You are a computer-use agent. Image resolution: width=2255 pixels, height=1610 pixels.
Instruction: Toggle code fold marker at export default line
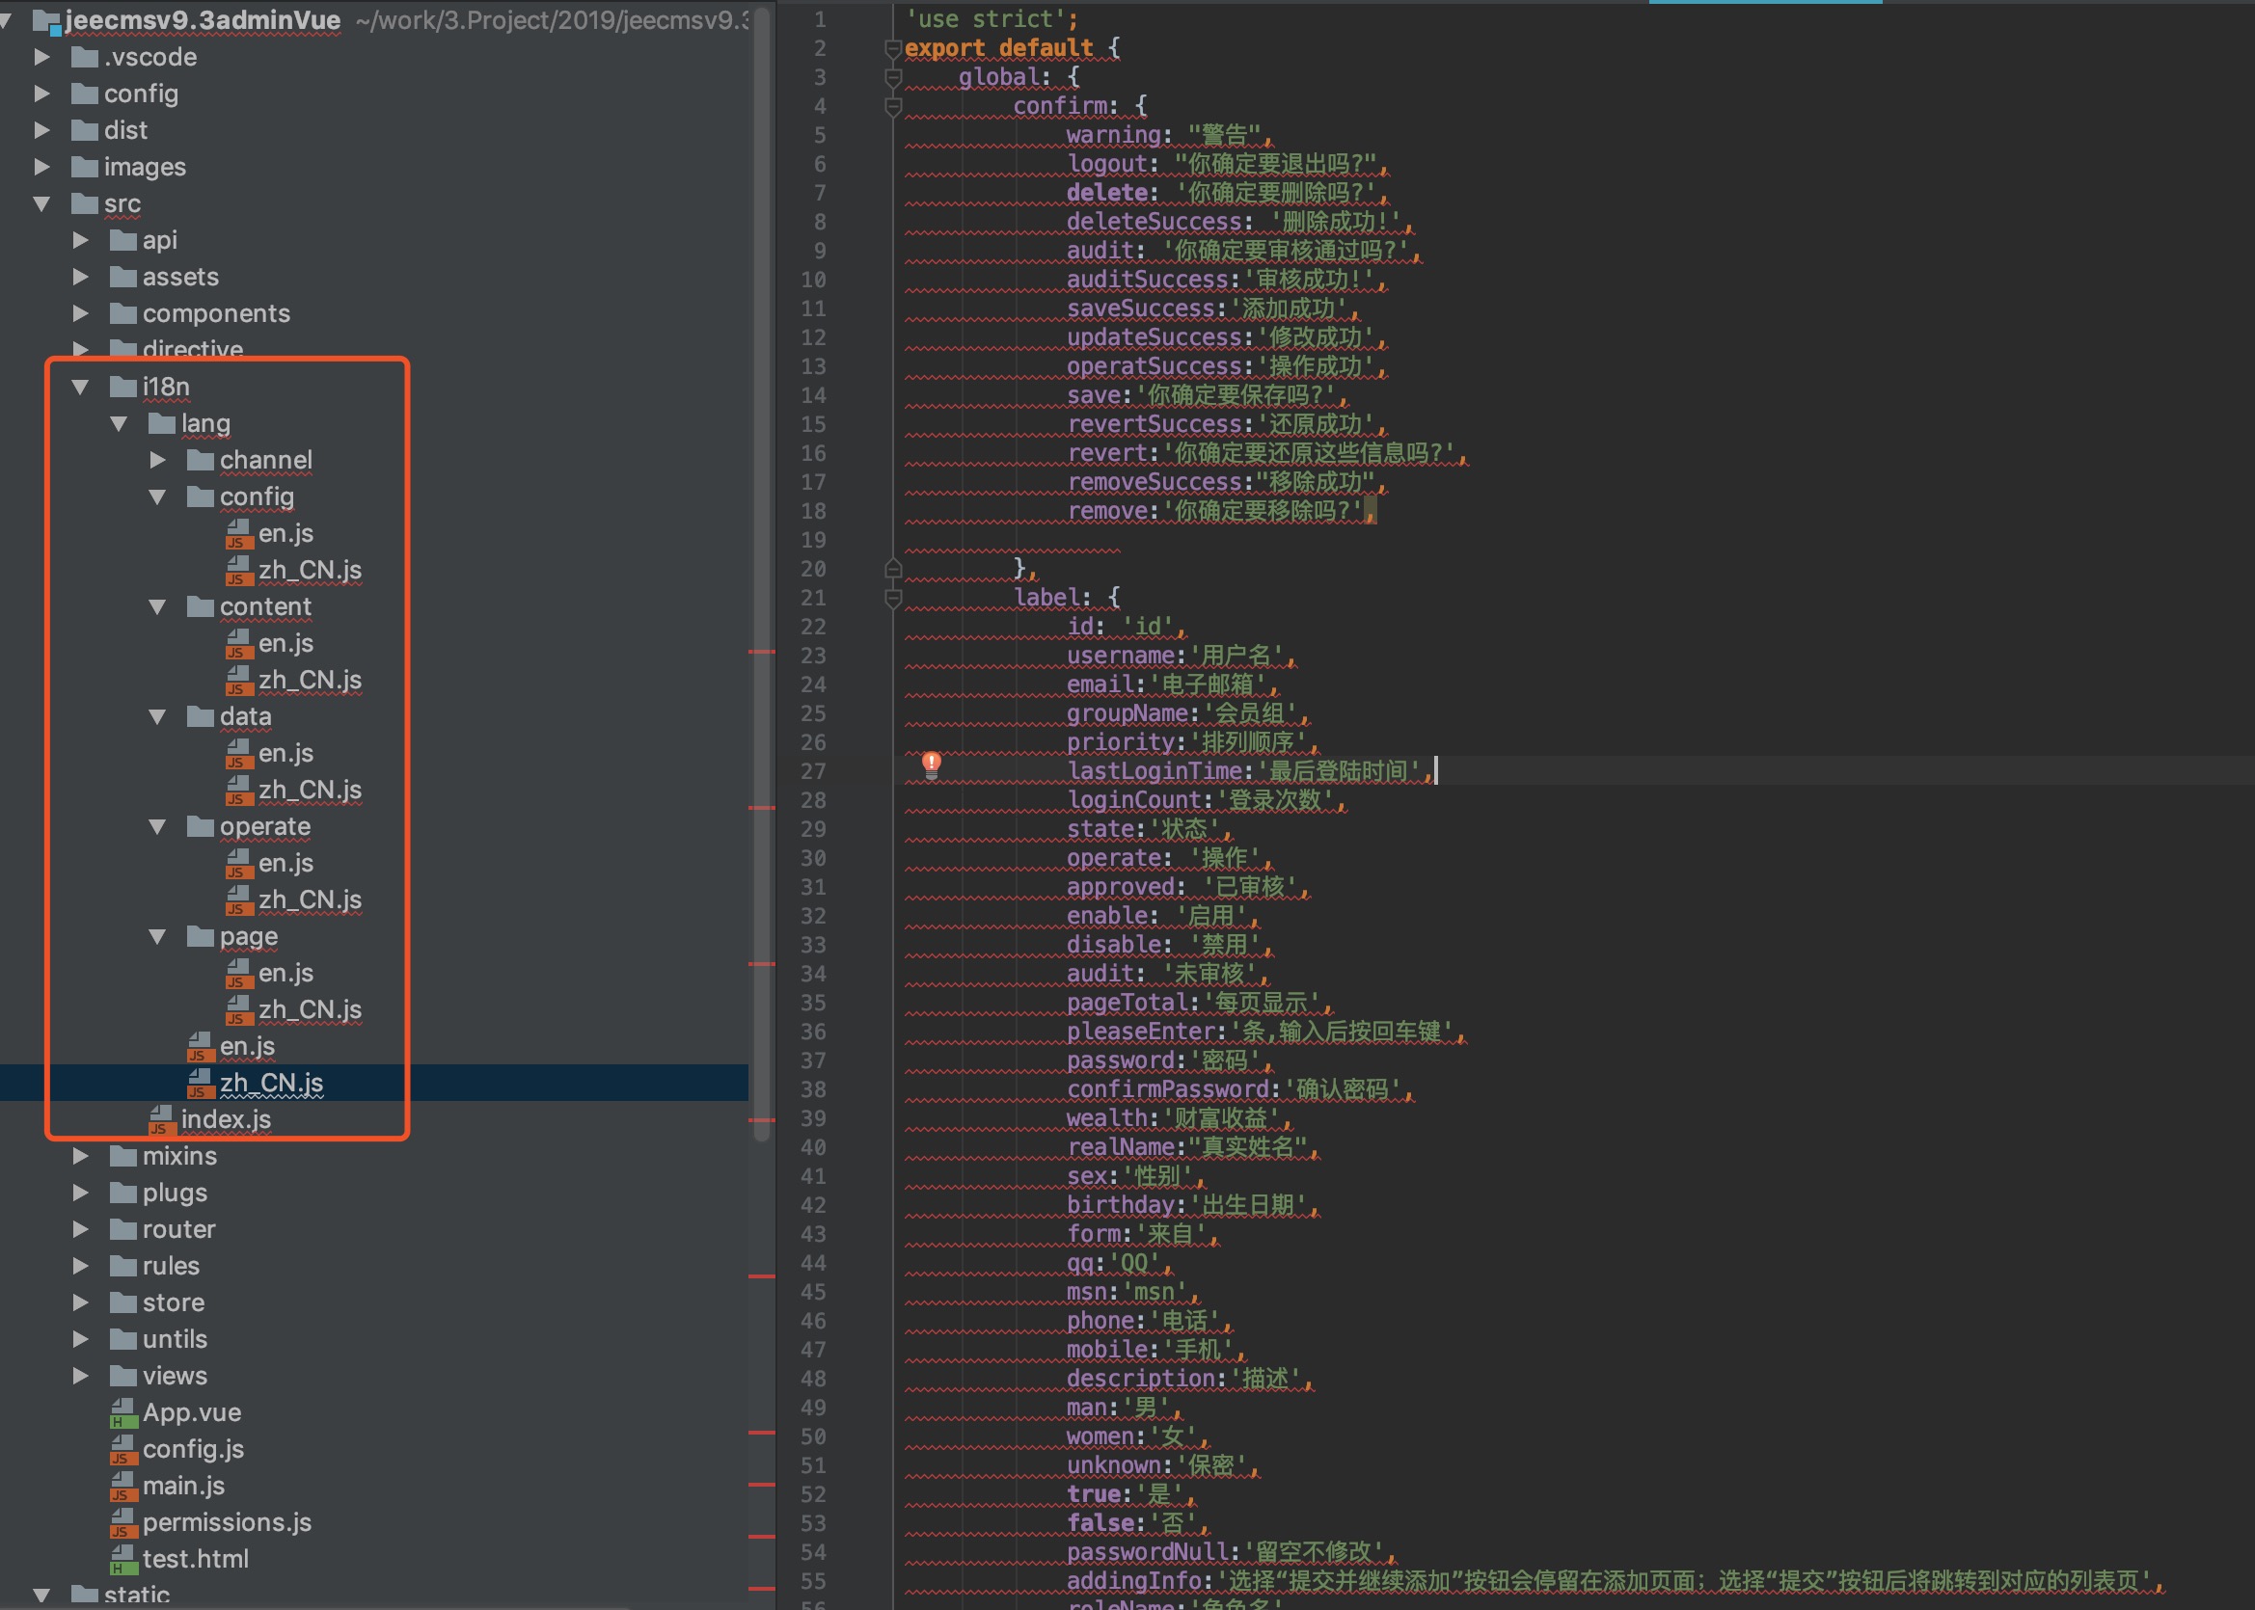891,47
